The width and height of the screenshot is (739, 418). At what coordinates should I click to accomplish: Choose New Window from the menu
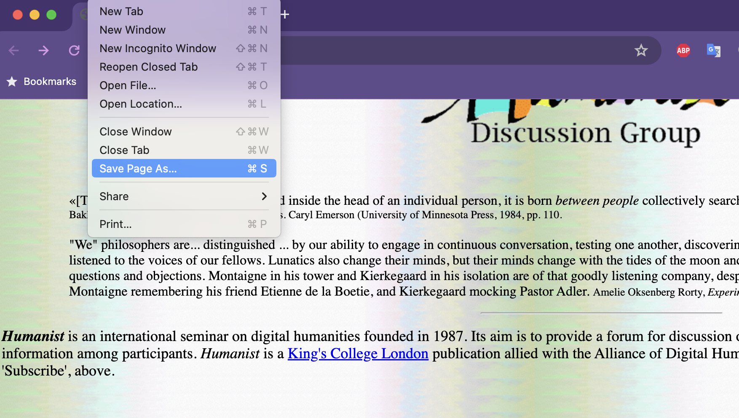[184, 30]
